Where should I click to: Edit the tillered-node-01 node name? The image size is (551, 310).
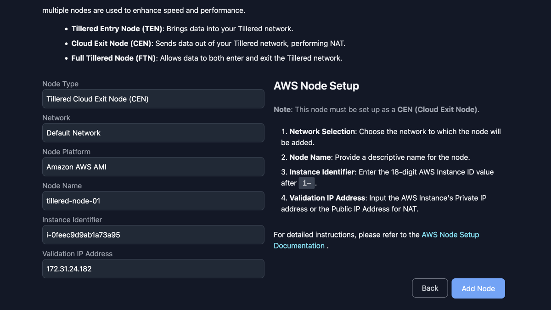point(153,201)
